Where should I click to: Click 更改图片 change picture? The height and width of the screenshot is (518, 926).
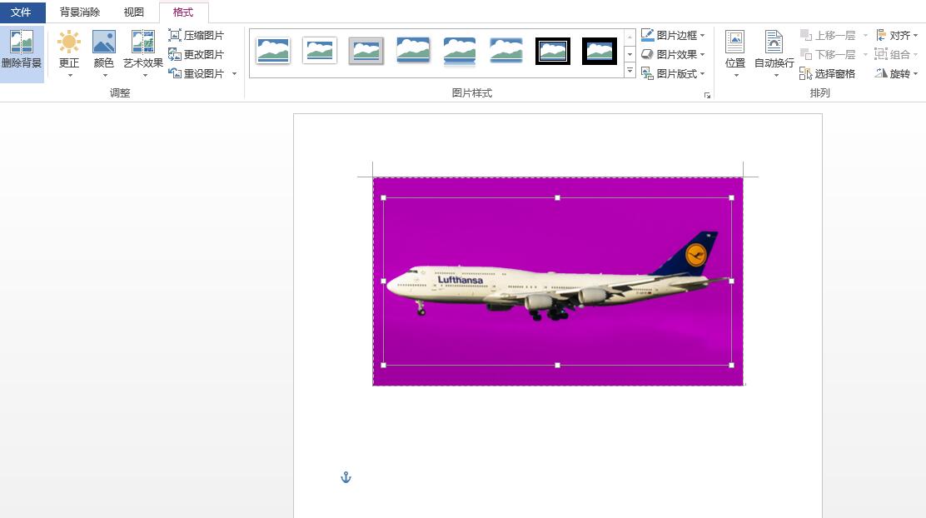[196, 54]
